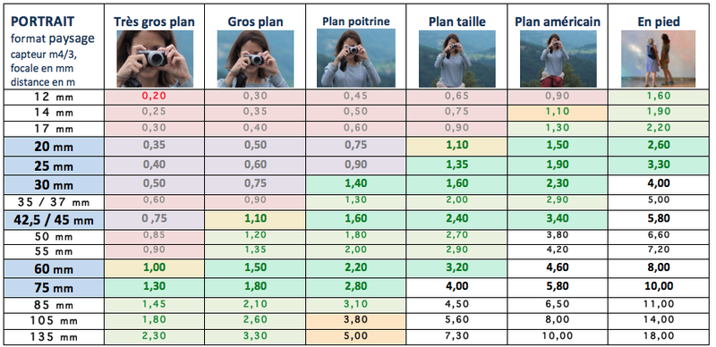Select the Gros plan thumbnail image

(255, 58)
